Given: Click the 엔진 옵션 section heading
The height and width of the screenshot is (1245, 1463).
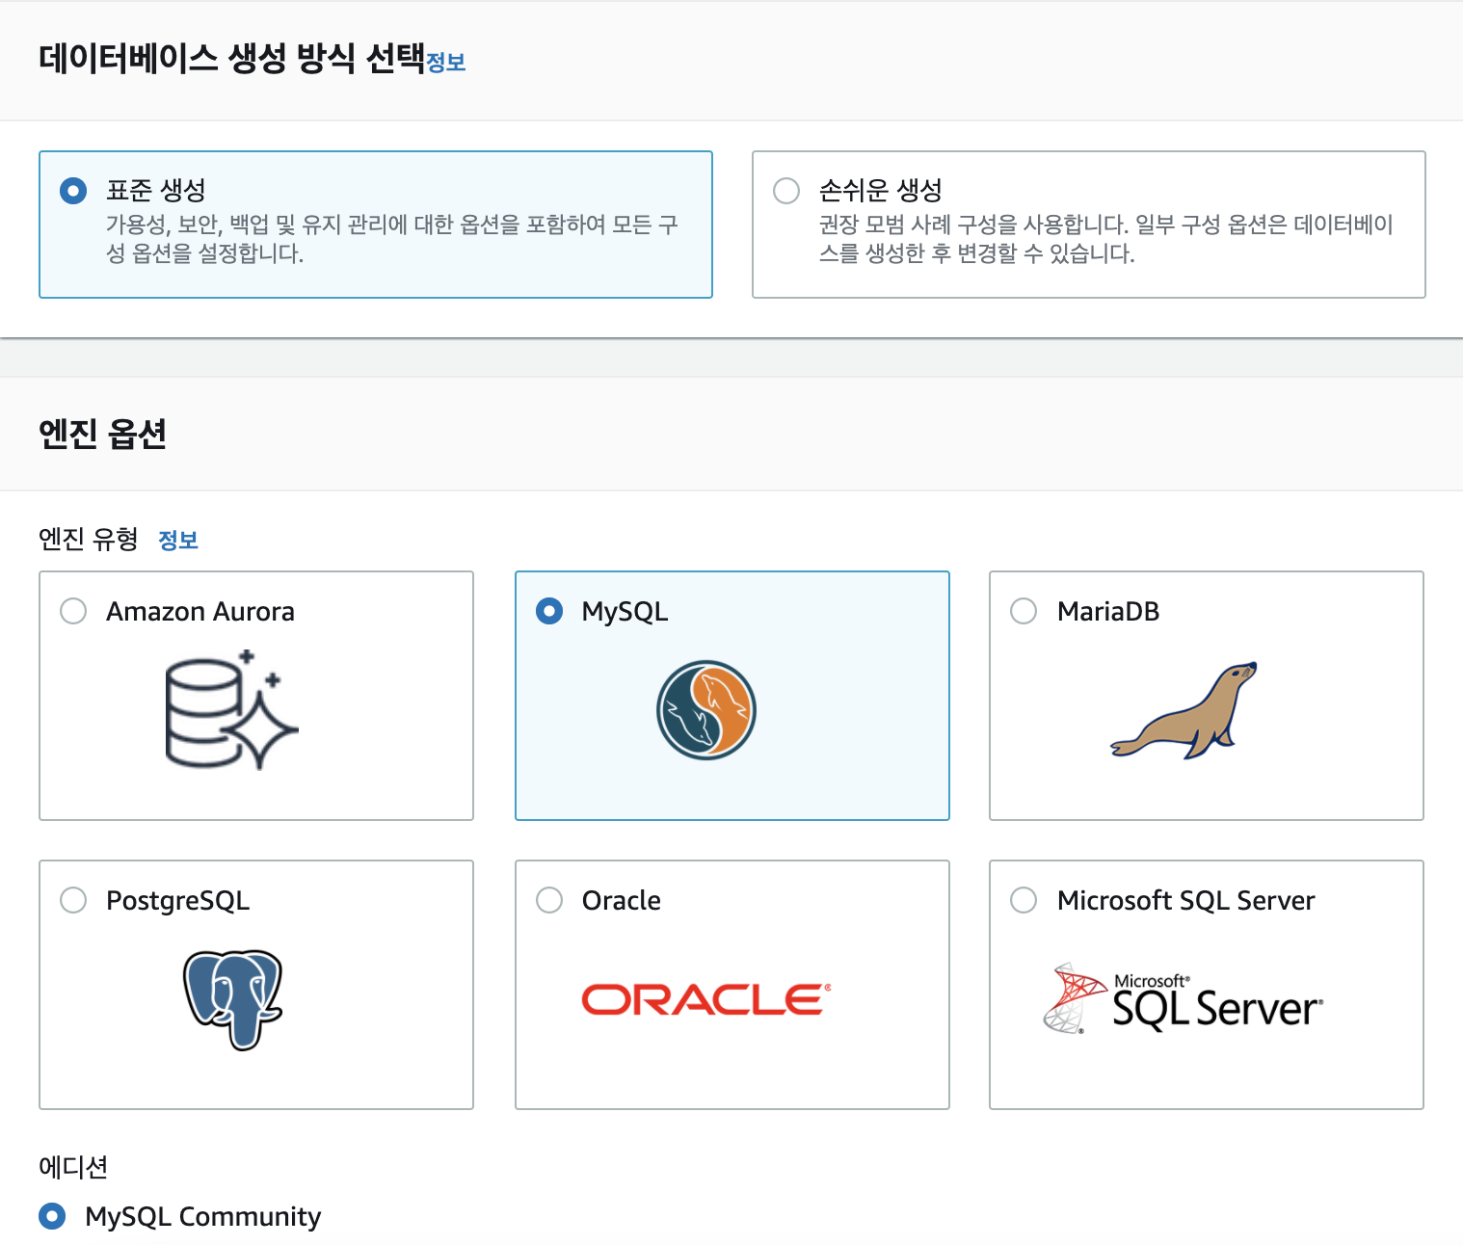Looking at the screenshot, I should tap(102, 434).
